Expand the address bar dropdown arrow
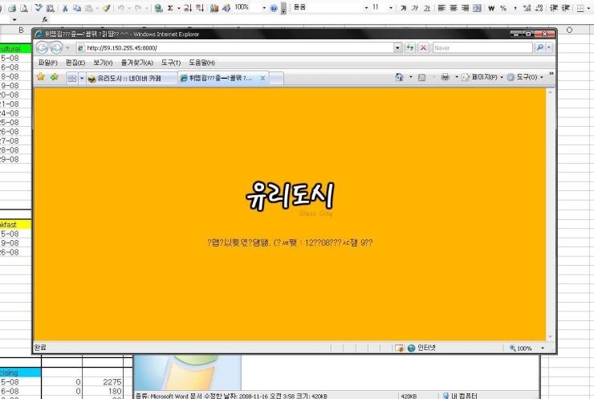The width and height of the screenshot is (594, 399). (x=397, y=48)
